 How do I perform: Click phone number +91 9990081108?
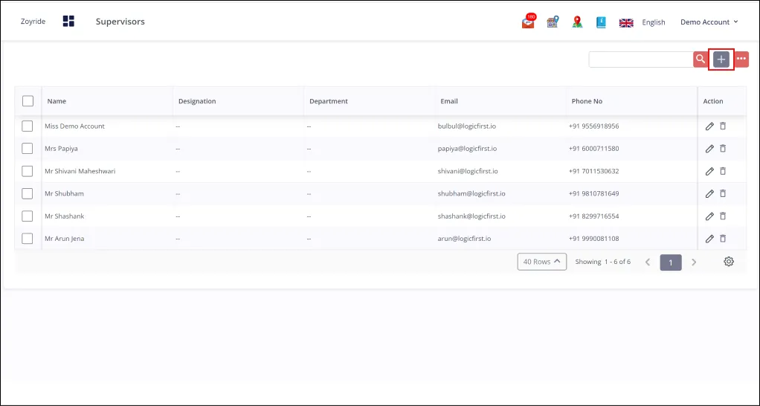click(593, 239)
